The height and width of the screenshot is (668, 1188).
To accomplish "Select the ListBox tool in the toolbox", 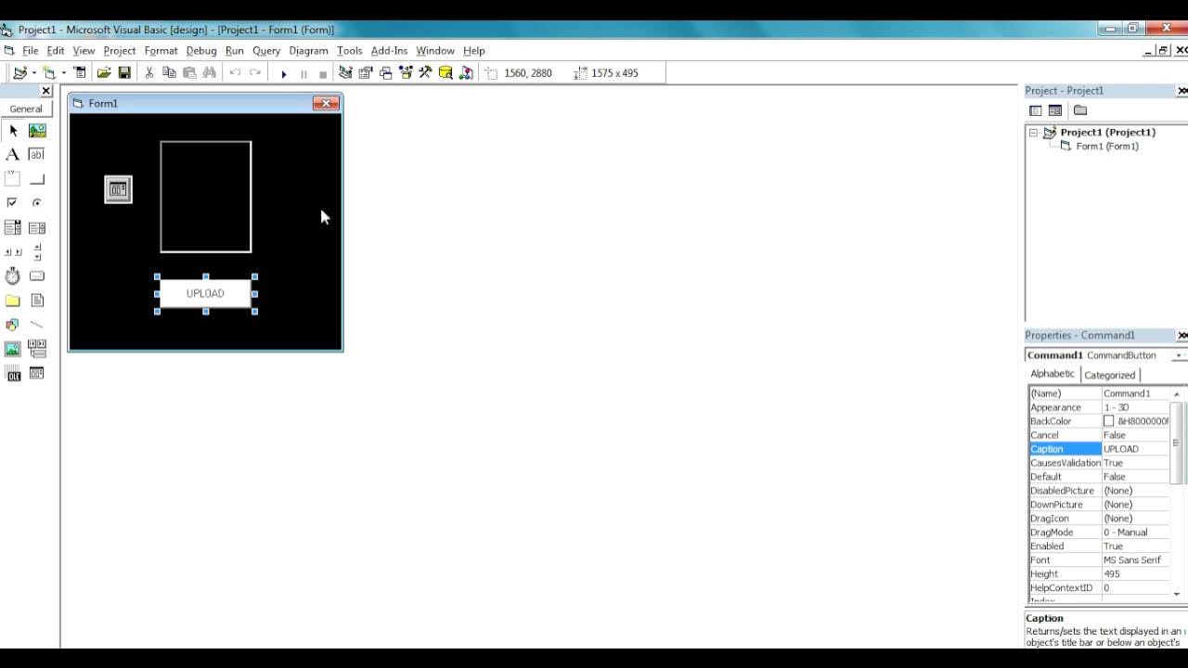I will [37, 227].
